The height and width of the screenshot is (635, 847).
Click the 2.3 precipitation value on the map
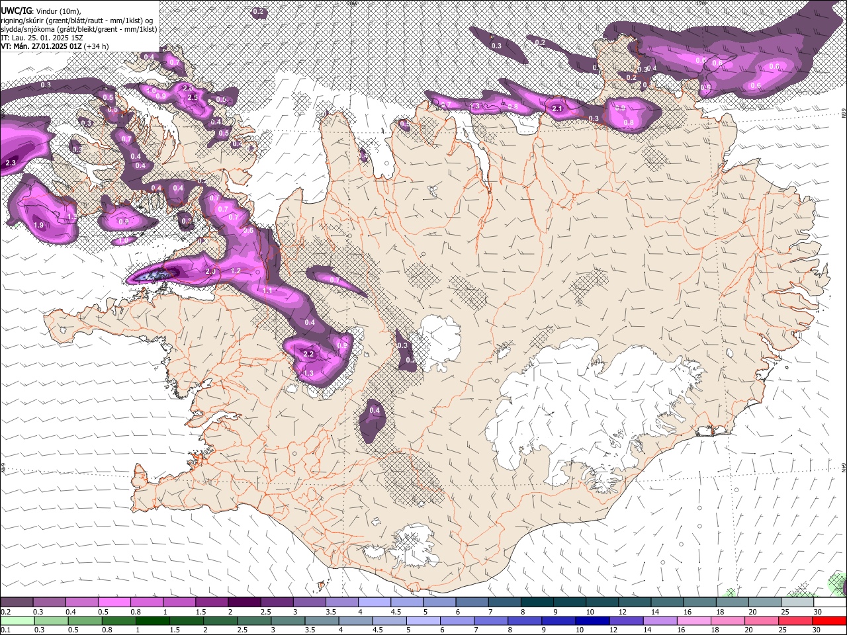tap(11, 163)
